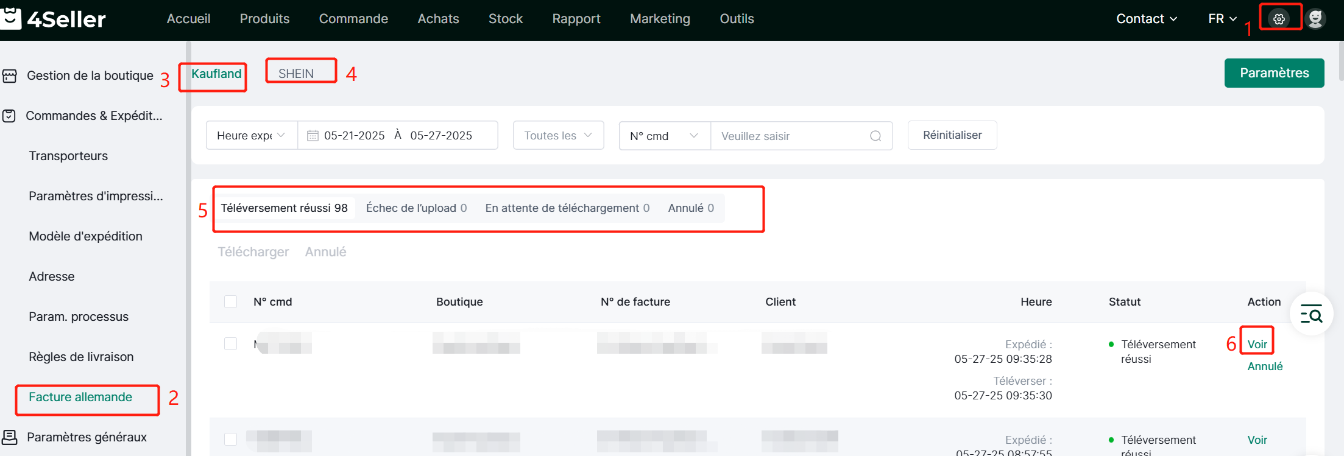Click the calendar icon in date range
Screen dimensions: 1344x456
point(313,136)
